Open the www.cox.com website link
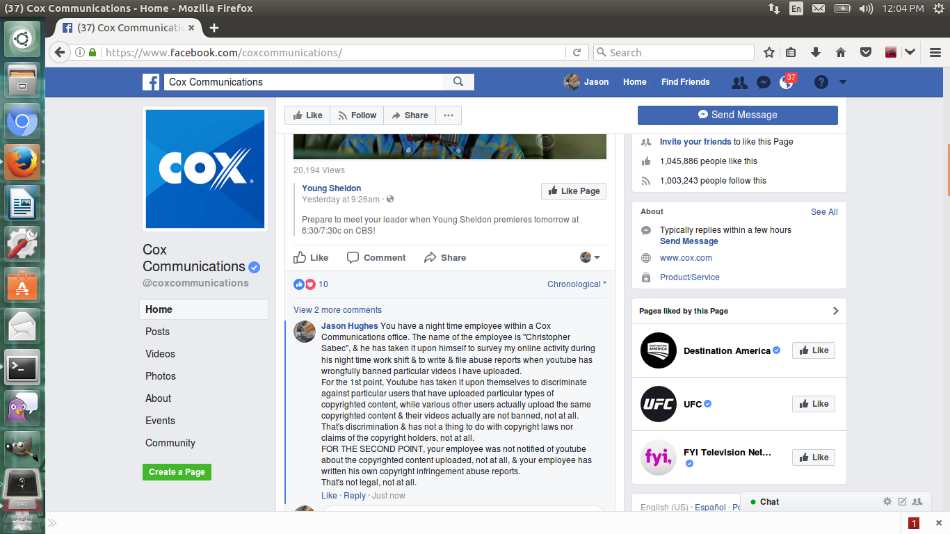This screenshot has width=950, height=534. click(686, 258)
